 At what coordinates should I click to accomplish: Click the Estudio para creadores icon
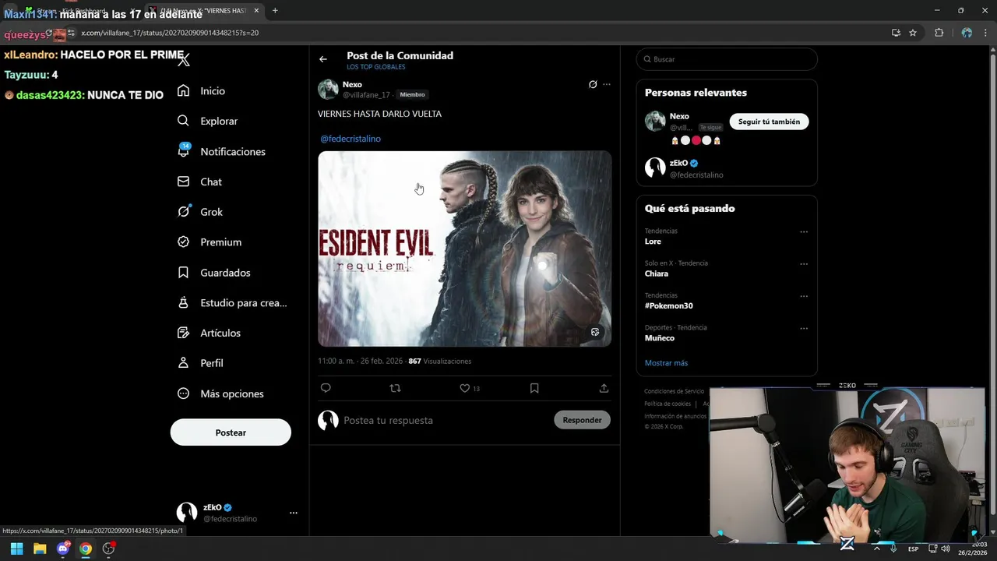coord(183,302)
